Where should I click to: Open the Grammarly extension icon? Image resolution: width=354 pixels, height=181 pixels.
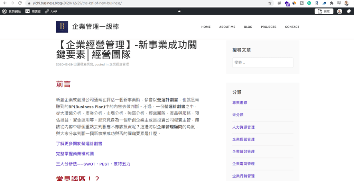[309, 3]
